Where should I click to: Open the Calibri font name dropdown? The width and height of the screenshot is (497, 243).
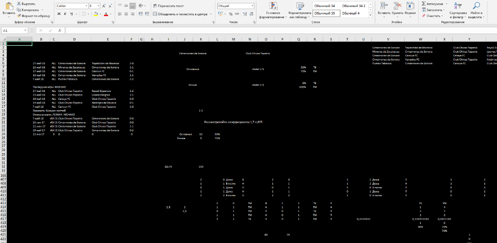click(x=86, y=6)
